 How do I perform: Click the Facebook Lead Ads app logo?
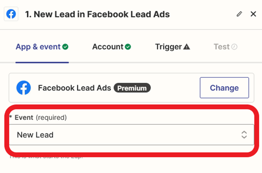pos(24,88)
